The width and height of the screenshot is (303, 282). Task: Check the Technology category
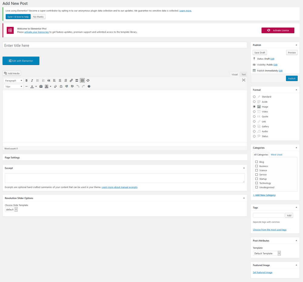click(x=257, y=183)
